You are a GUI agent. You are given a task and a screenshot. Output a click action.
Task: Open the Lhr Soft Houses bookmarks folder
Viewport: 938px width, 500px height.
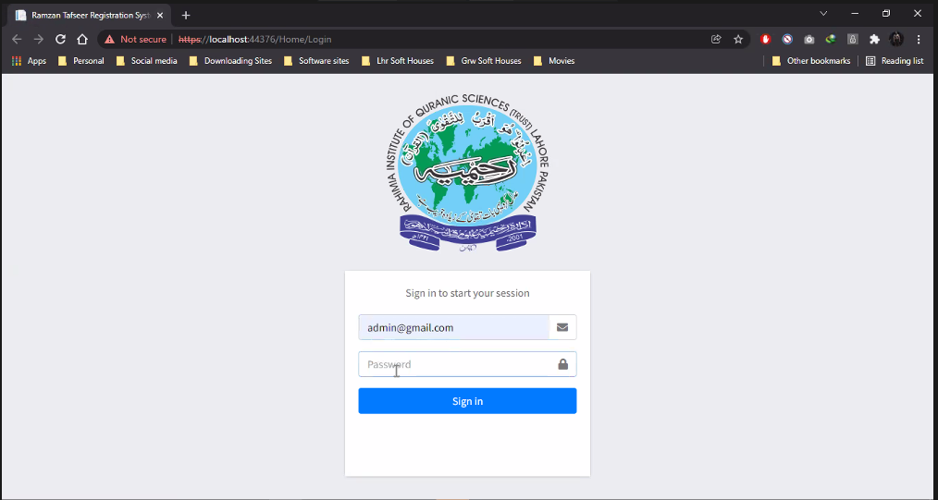[398, 61]
